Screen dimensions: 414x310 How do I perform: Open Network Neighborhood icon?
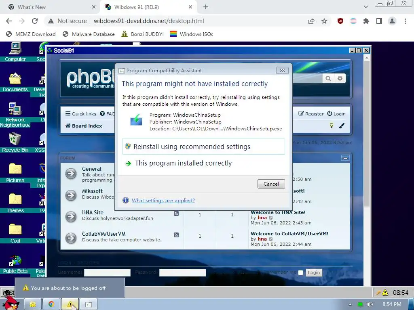point(15,115)
